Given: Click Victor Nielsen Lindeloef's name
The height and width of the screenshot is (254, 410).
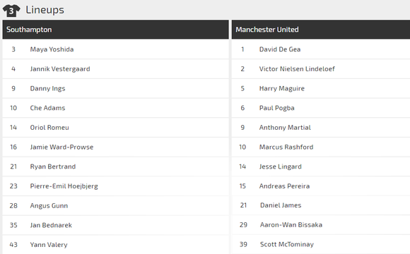Looking at the screenshot, I should pyautogui.click(x=297, y=69).
